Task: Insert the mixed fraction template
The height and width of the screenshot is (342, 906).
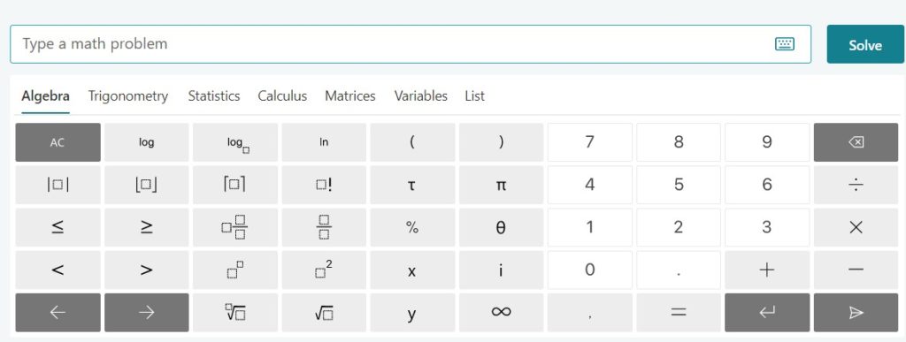Action: 235,227
